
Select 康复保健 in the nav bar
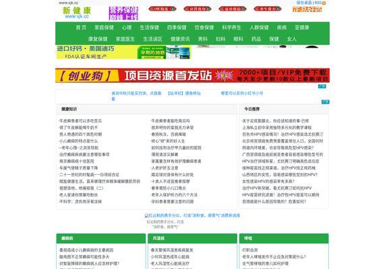point(98,39)
